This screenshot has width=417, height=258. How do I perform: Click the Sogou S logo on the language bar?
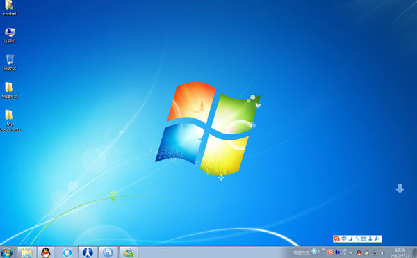coord(336,239)
